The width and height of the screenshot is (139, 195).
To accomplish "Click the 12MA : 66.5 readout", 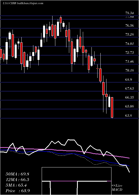I will (x=17, y=180).
